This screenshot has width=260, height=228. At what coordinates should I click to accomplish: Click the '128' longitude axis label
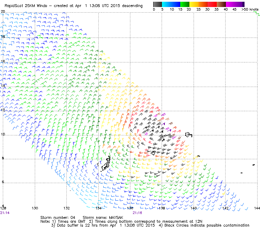tap(3, 208)
